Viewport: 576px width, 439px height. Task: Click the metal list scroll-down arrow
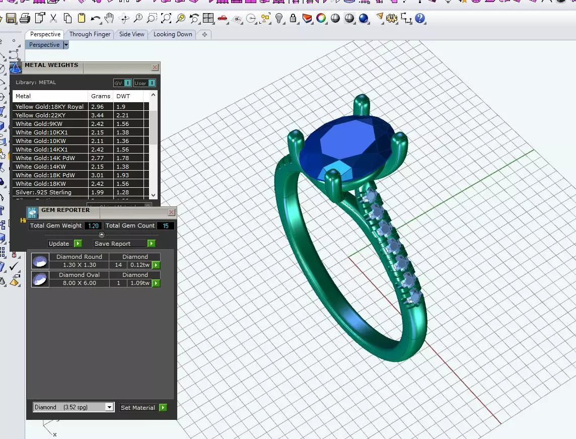click(x=154, y=195)
